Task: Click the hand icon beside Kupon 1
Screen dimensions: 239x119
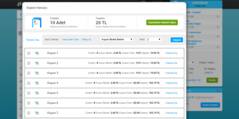Action: coord(37,53)
